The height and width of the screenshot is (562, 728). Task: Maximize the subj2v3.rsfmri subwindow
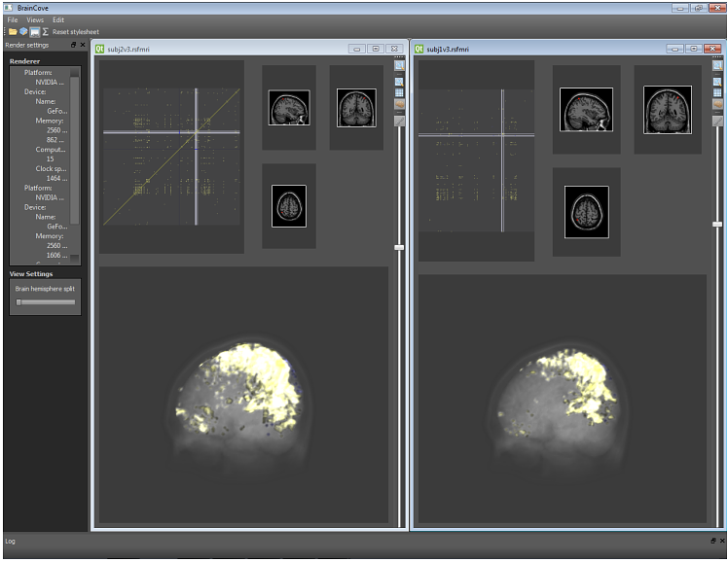click(x=376, y=49)
